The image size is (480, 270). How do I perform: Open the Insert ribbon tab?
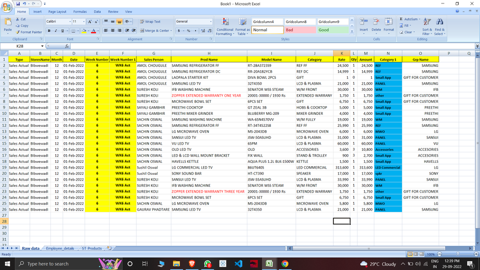(x=37, y=12)
